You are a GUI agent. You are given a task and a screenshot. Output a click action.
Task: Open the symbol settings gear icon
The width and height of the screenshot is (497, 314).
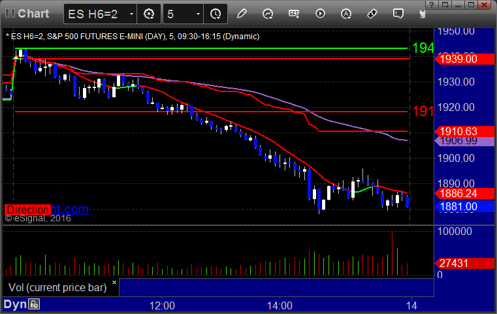(x=149, y=14)
